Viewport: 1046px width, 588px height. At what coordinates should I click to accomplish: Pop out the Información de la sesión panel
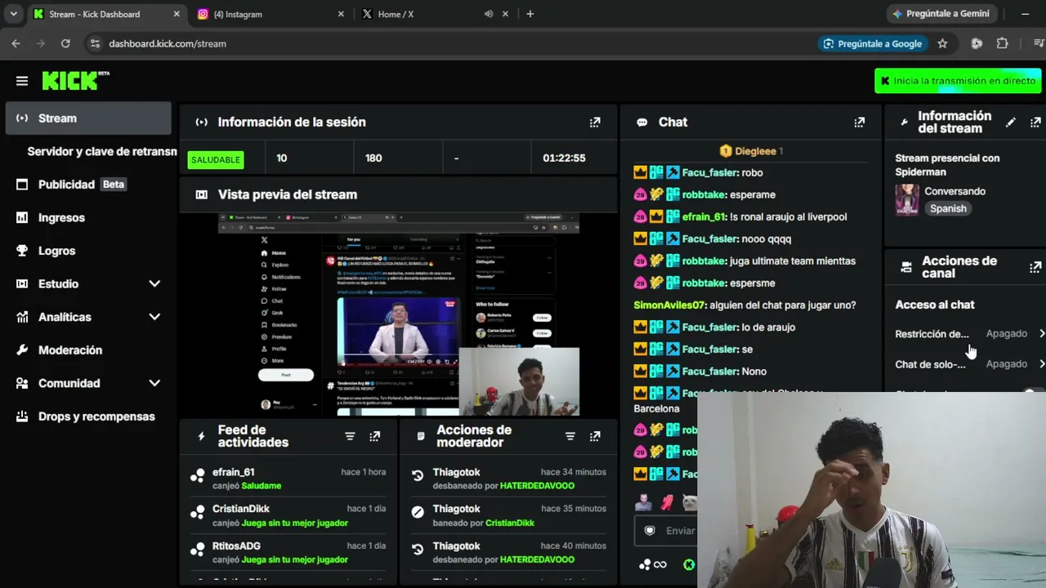coord(595,122)
